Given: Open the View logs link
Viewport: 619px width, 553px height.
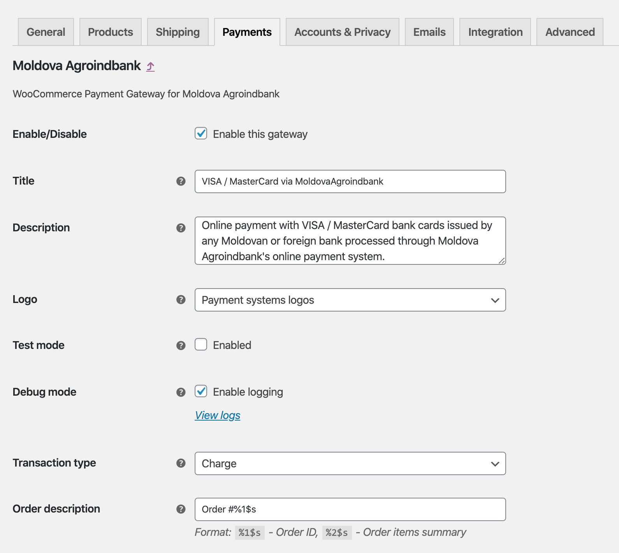Looking at the screenshot, I should [x=218, y=416].
